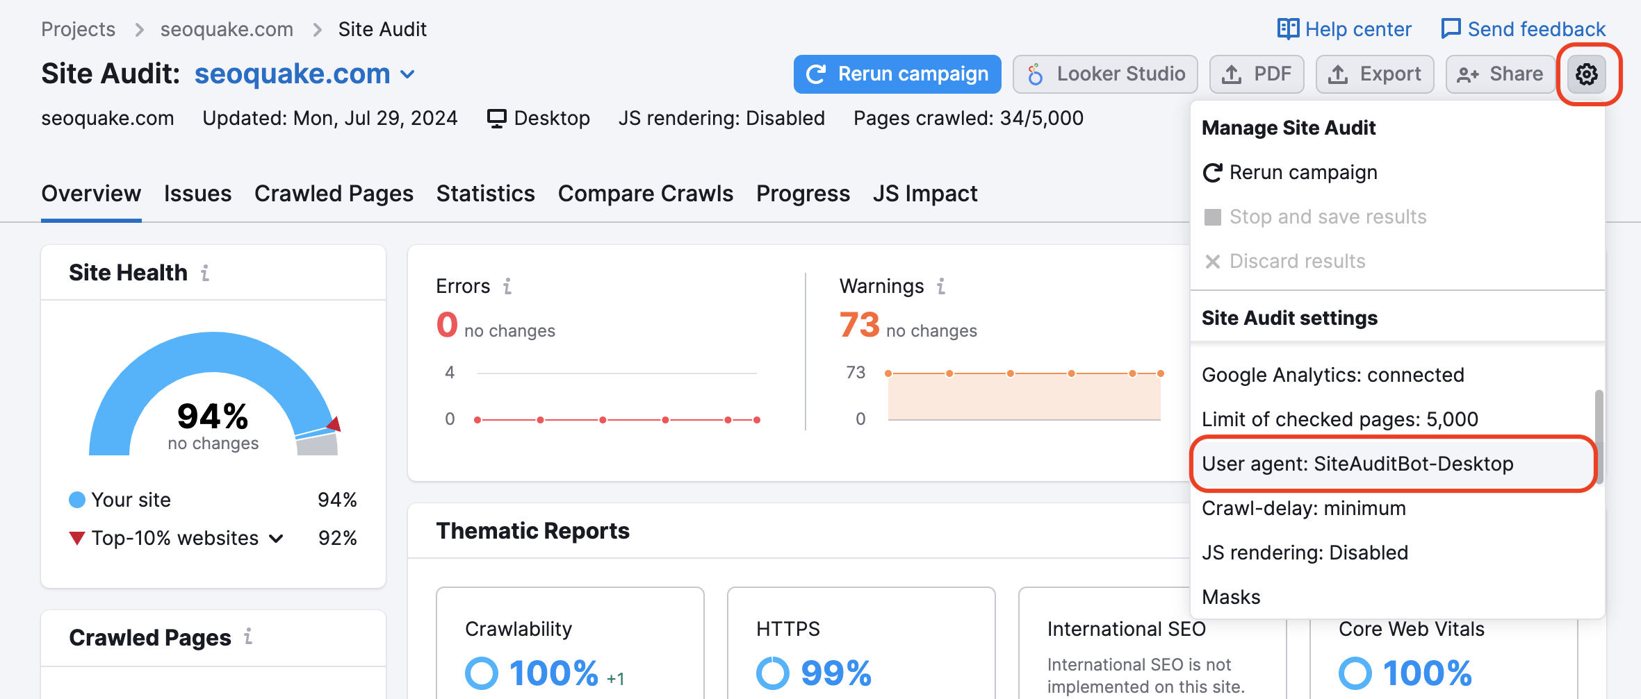Open Limit of checked pages setting

point(1393,419)
